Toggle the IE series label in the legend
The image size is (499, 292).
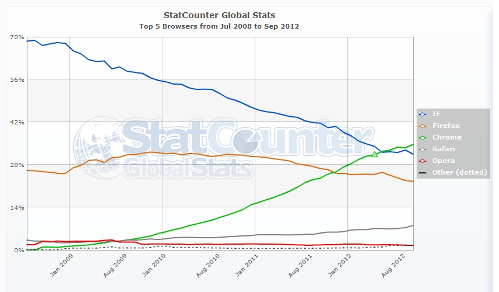[x=436, y=114]
